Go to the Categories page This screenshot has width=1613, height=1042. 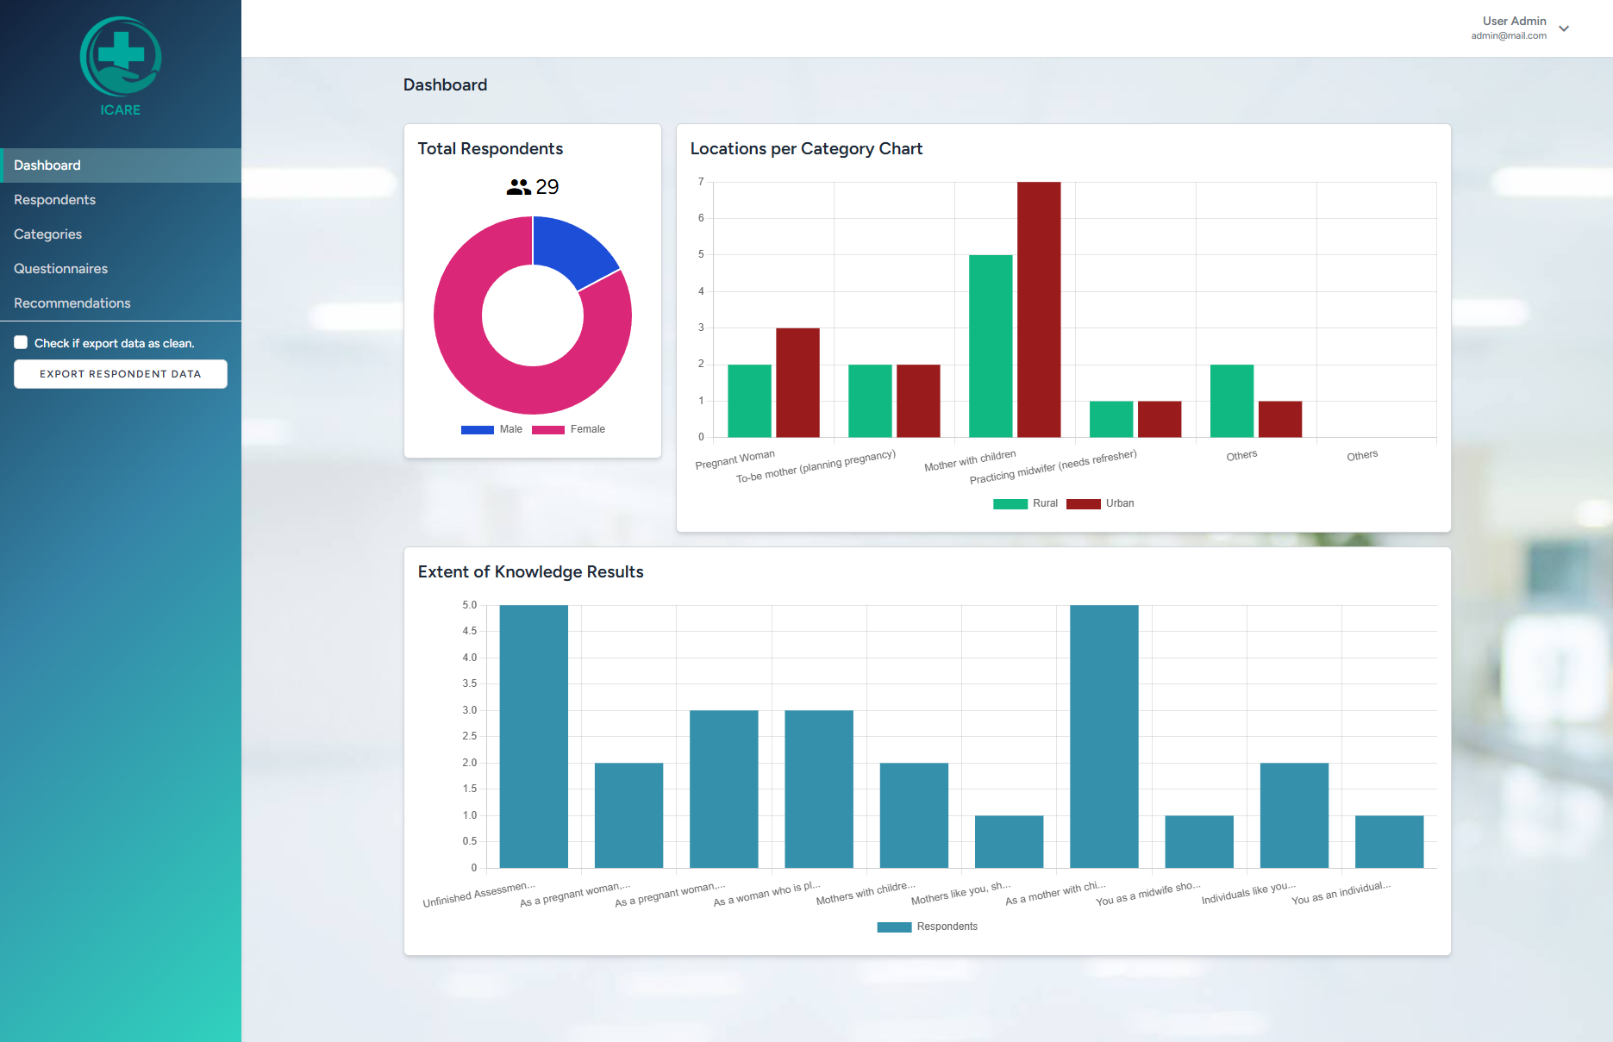pyautogui.click(x=47, y=234)
